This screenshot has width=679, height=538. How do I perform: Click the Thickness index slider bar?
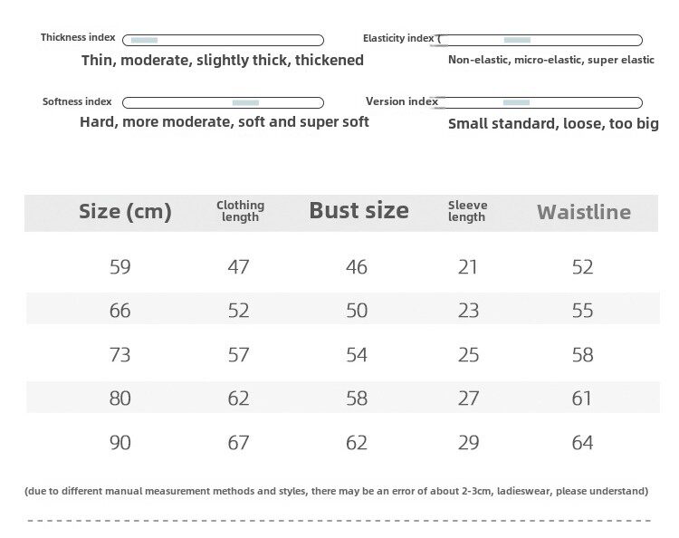tap(223, 40)
